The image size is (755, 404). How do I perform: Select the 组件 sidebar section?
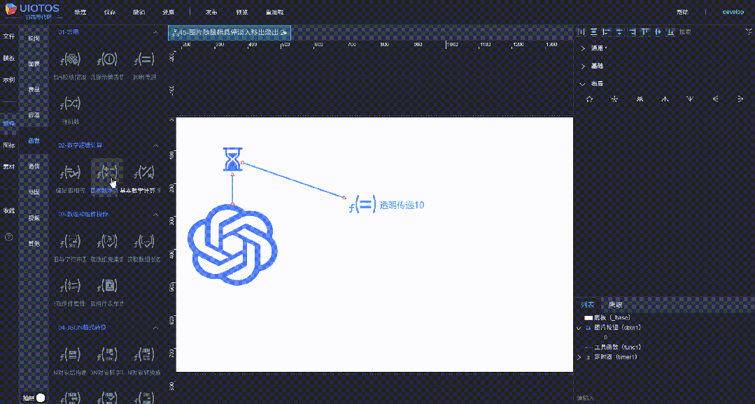pyautogui.click(x=8, y=124)
